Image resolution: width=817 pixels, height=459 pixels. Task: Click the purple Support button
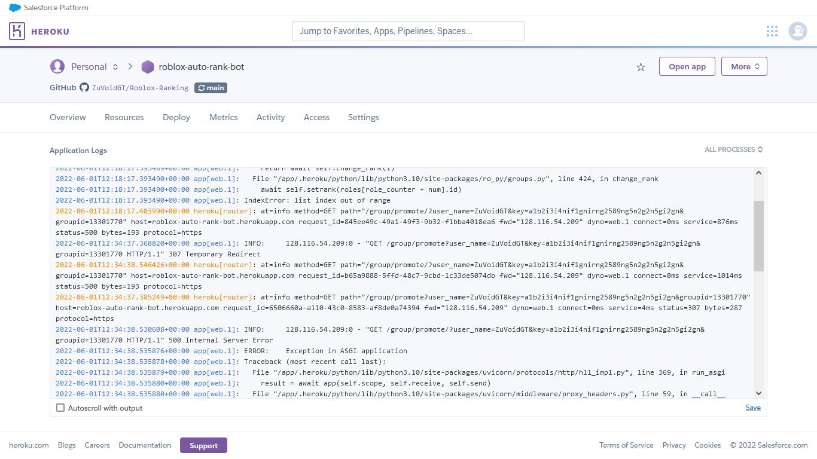tap(203, 445)
